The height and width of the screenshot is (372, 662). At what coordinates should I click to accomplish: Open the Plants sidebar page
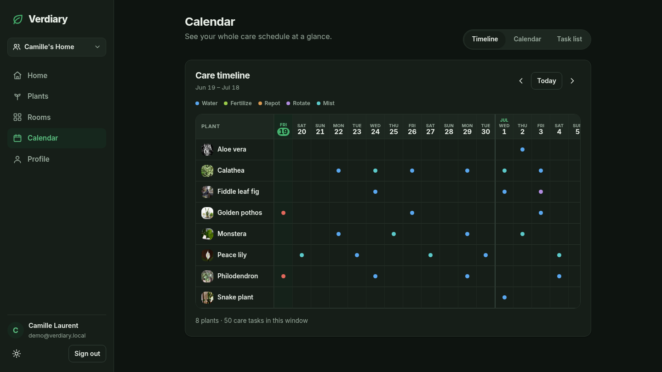point(57,96)
